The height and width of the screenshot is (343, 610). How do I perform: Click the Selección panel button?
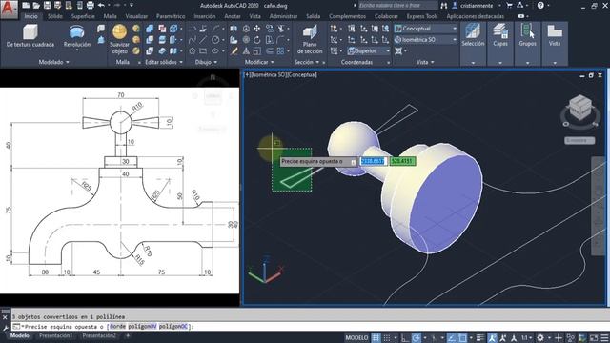(x=473, y=44)
